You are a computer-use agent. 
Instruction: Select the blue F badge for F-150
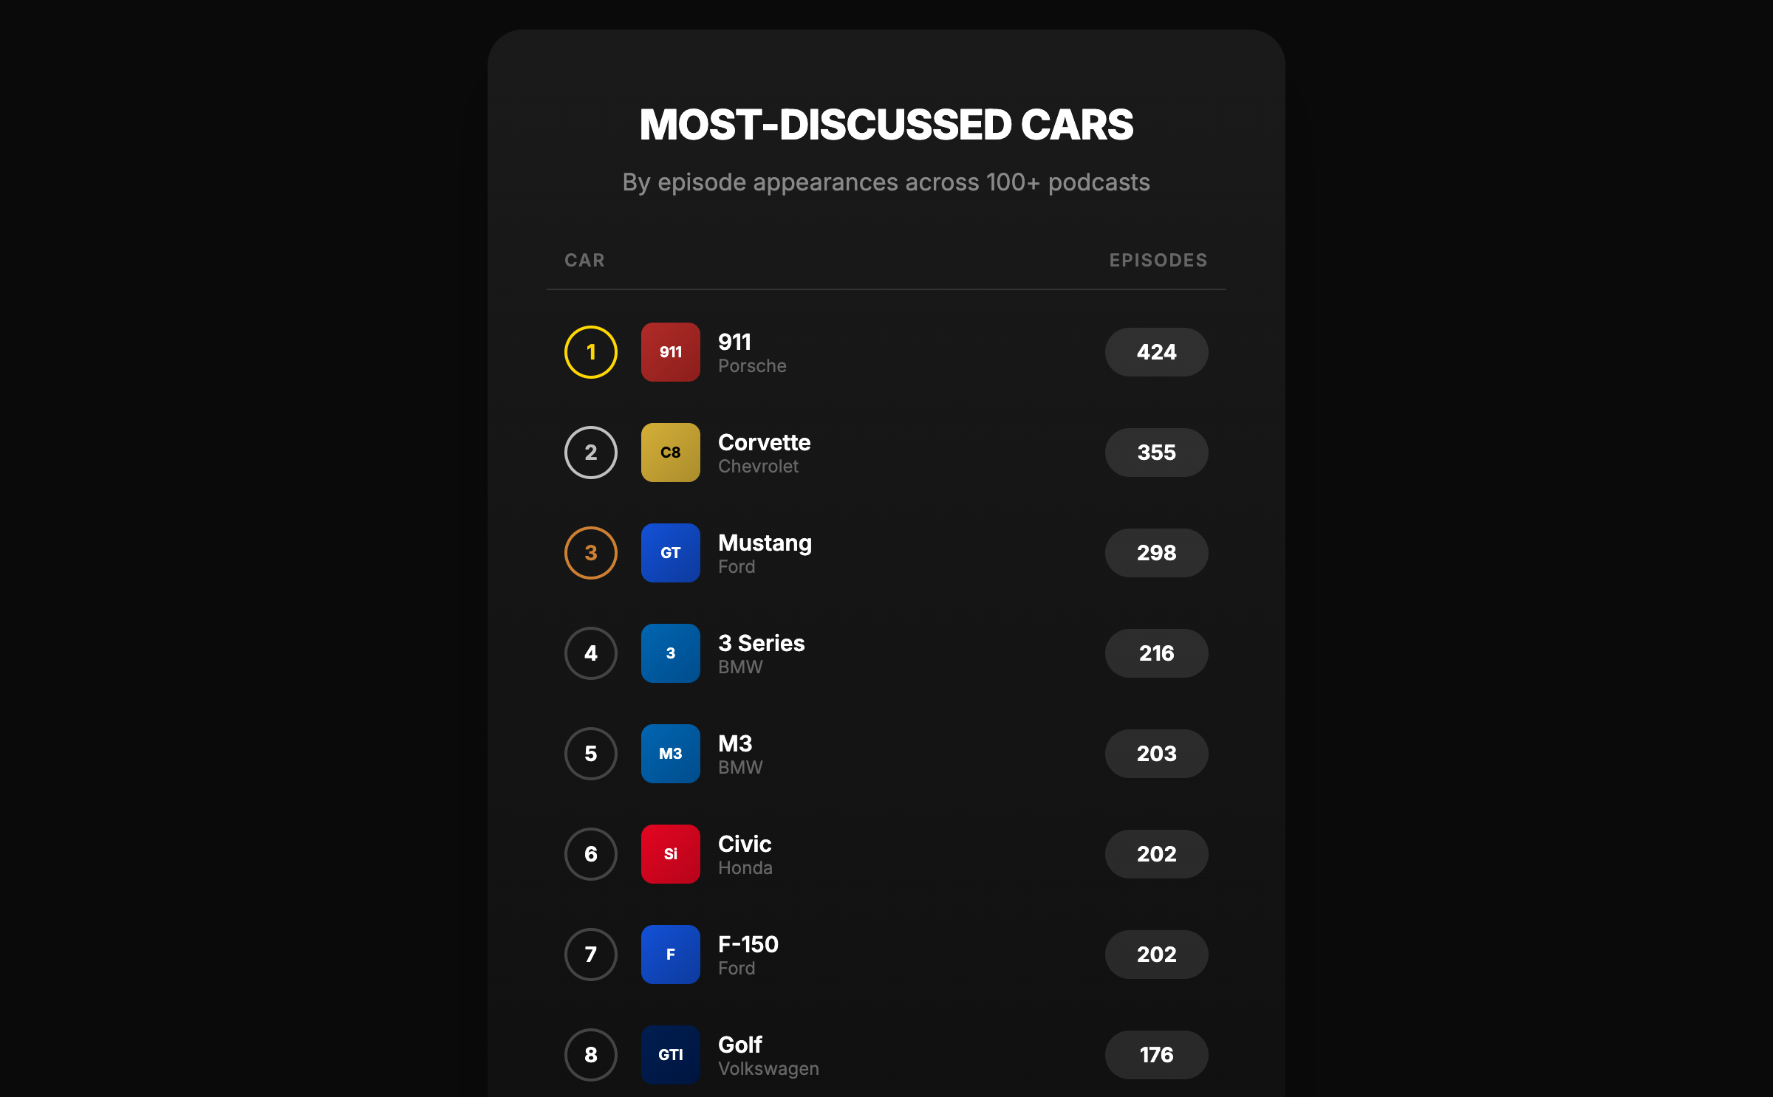point(670,955)
